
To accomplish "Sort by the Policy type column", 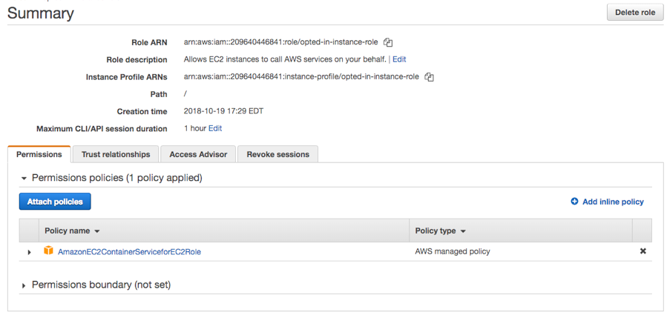I will pyautogui.click(x=440, y=231).
